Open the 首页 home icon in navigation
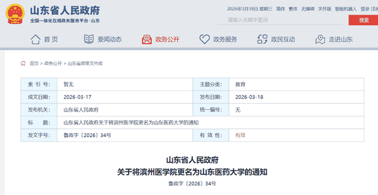The width and height of the screenshot is (378, 195). click(x=36, y=39)
